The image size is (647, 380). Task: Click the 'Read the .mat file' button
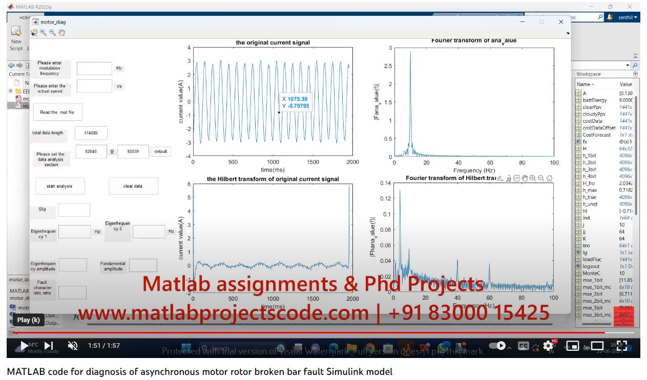pyautogui.click(x=57, y=113)
